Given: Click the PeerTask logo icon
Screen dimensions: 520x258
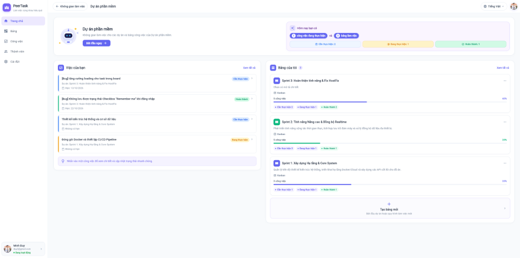Looking at the screenshot, I should [7, 7].
